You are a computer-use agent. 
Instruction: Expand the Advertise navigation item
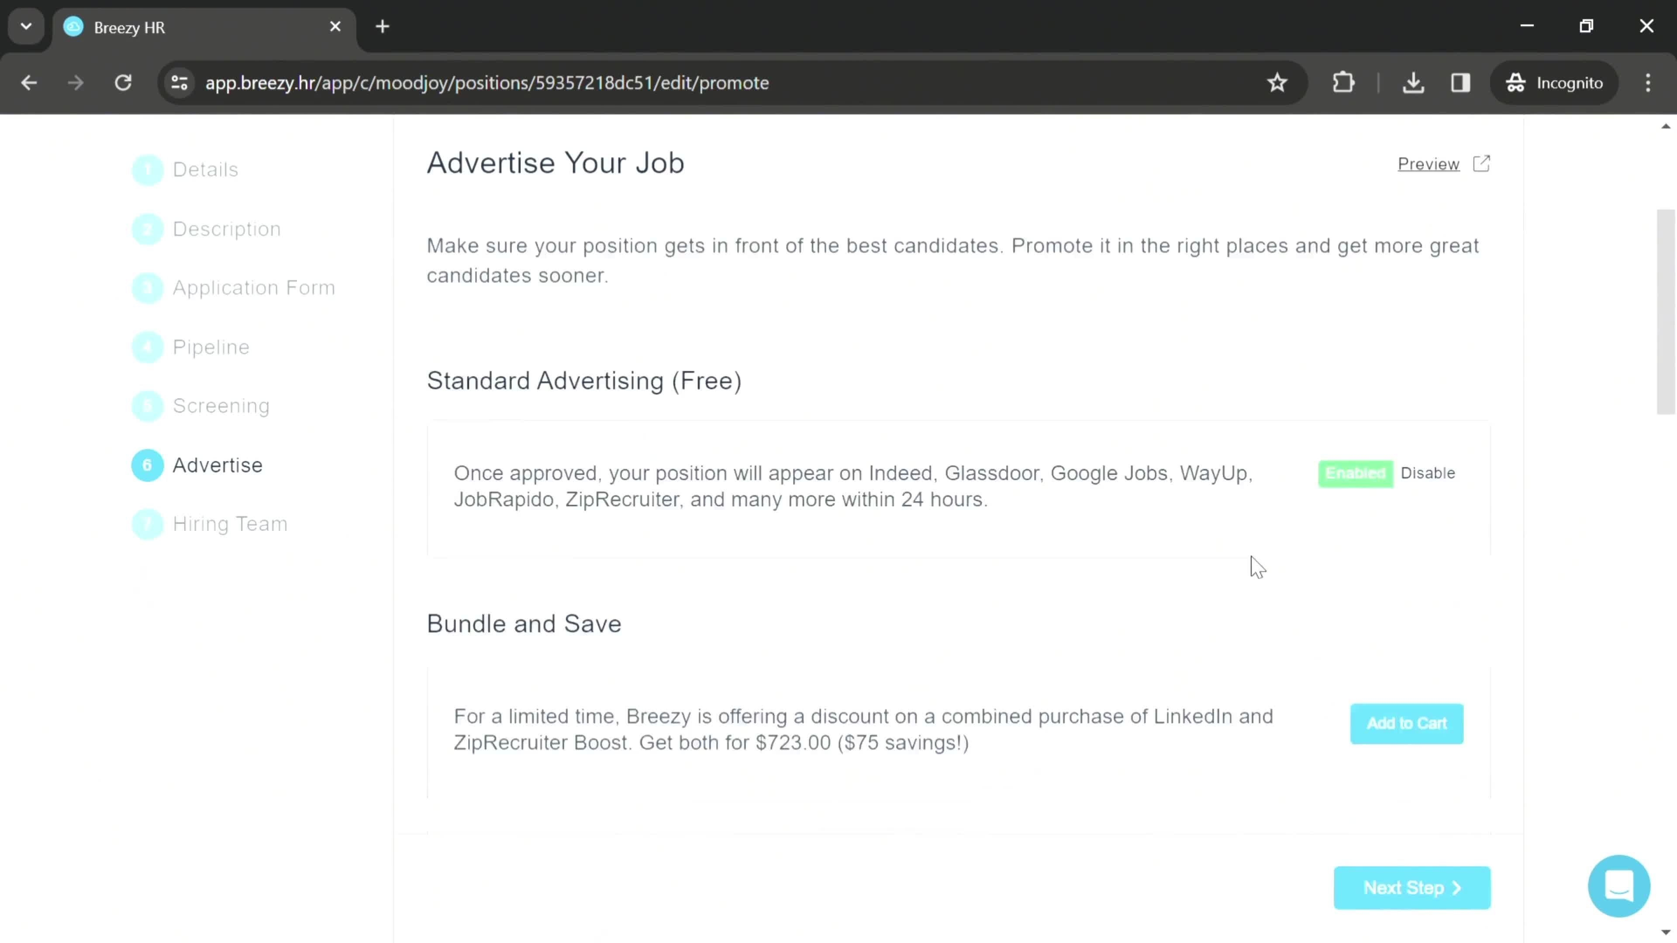click(x=217, y=465)
